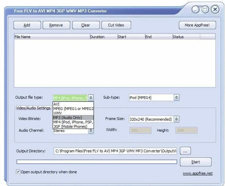225x186 pixels.
Task: Browse for output directory with ... button
Action: point(185,151)
